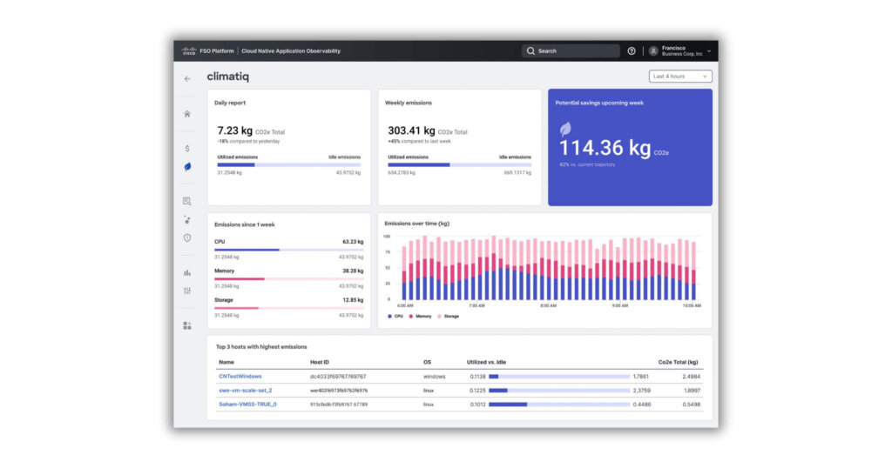Click the Top 3 hosts with highest emissions heading

tap(261, 347)
